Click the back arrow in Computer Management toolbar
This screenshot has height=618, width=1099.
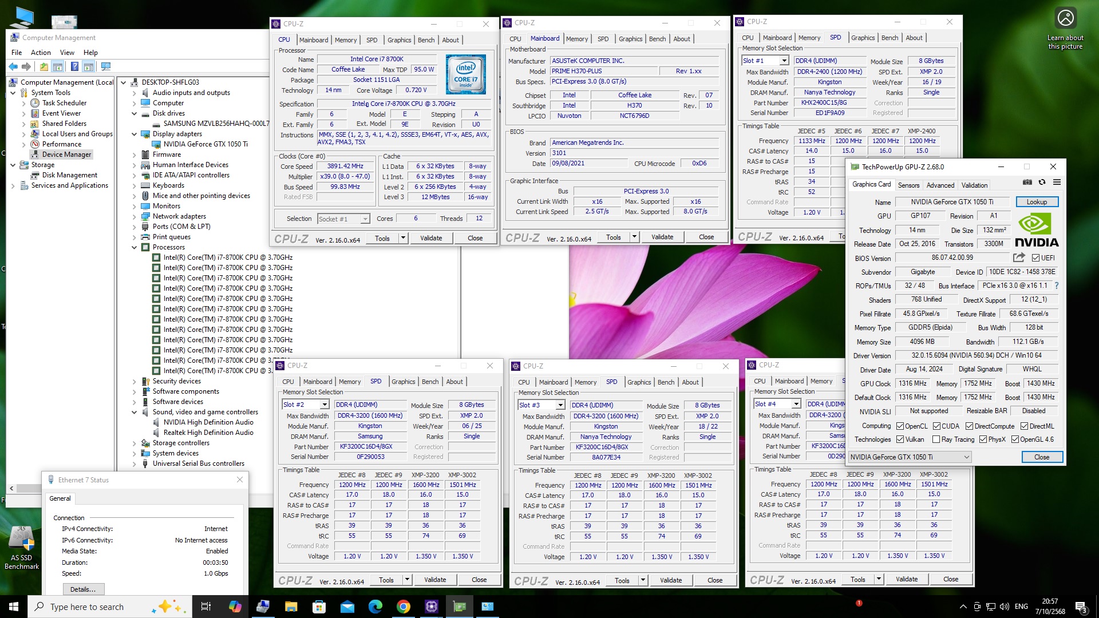tap(13, 67)
